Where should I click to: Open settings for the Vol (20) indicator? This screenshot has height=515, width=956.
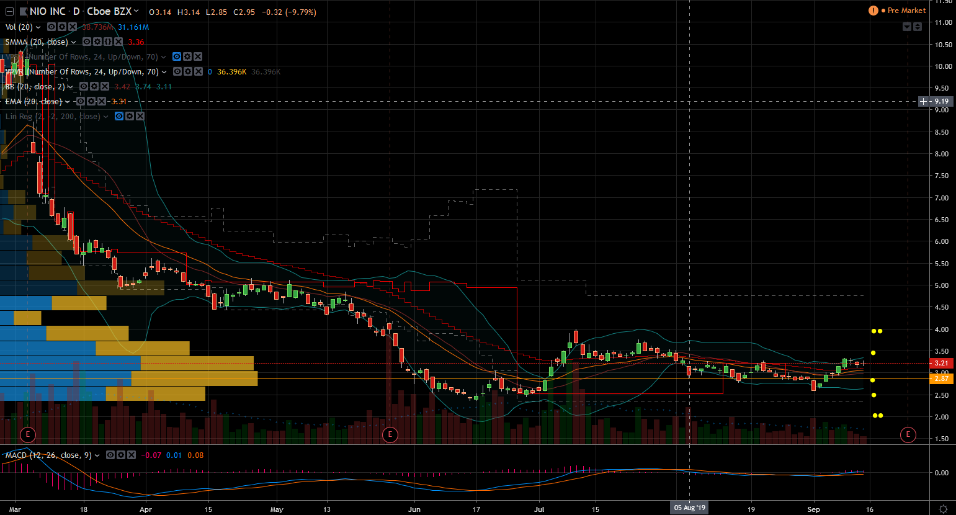tap(62, 27)
